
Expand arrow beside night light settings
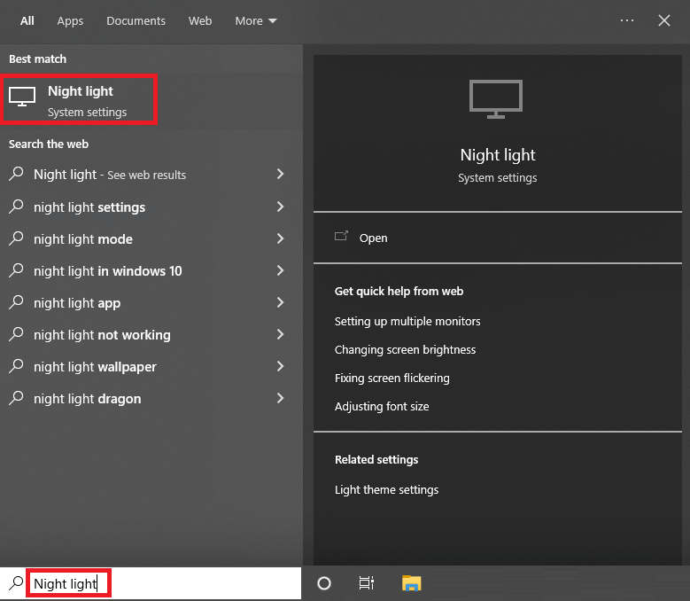click(280, 207)
